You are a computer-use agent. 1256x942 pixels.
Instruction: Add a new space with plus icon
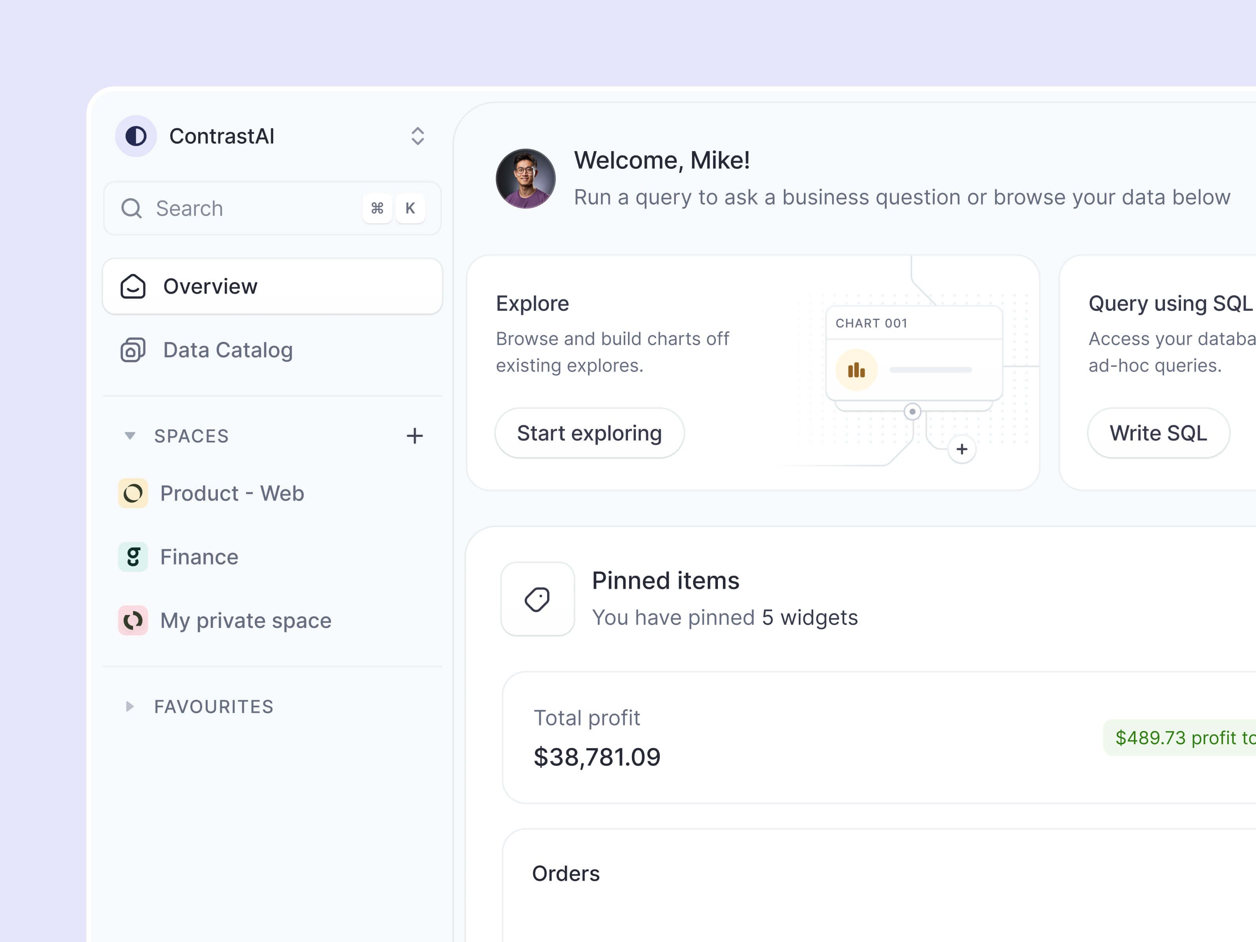click(x=414, y=436)
